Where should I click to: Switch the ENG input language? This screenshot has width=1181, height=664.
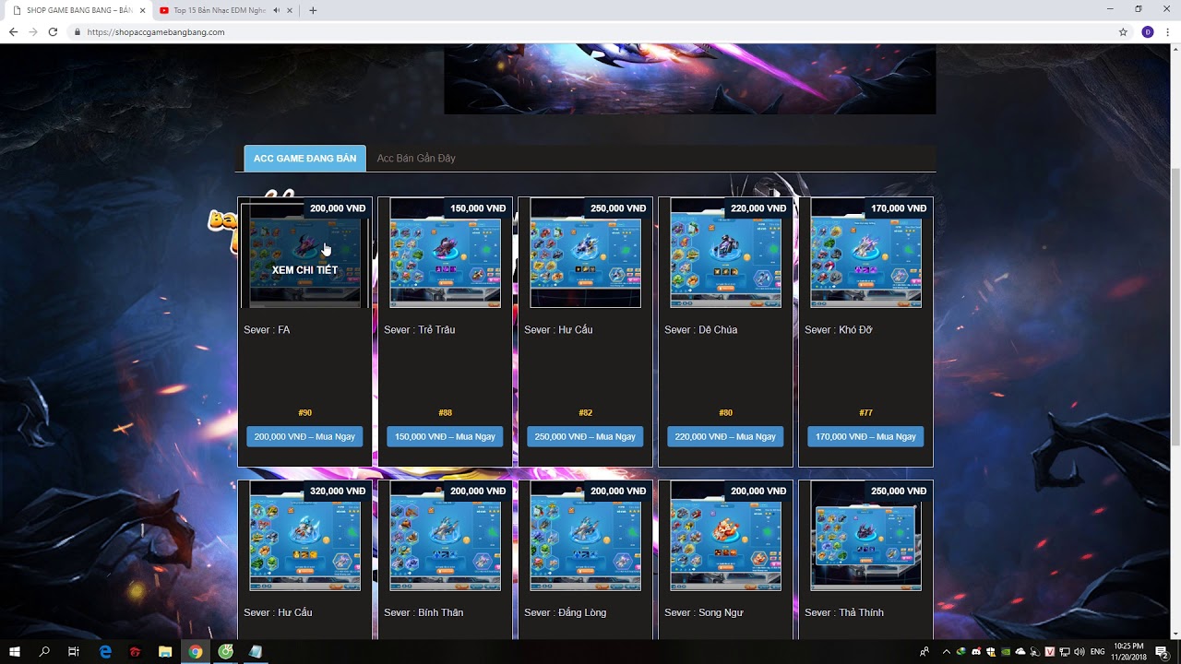(1098, 652)
